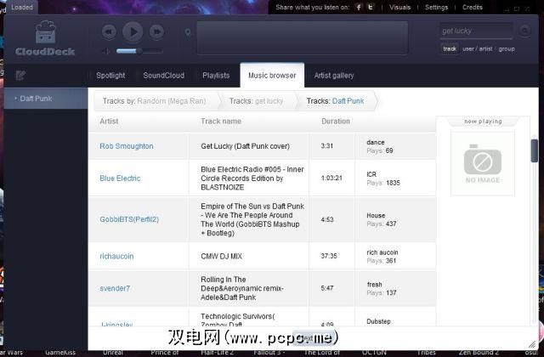Image resolution: width=544 pixels, height=357 pixels.
Task: Skip to the previous track
Action: click(109, 32)
